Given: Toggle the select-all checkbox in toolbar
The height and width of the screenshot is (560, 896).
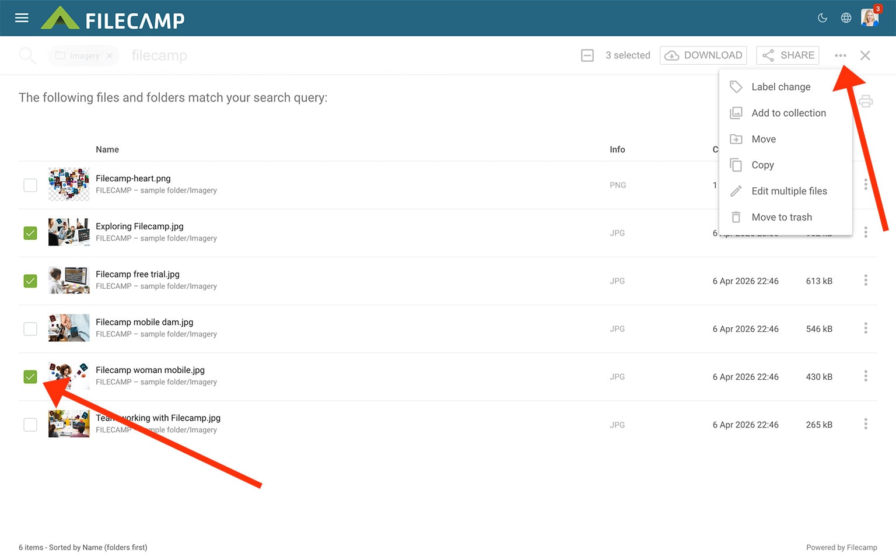Looking at the screenshot, I should tap(587, 55).
